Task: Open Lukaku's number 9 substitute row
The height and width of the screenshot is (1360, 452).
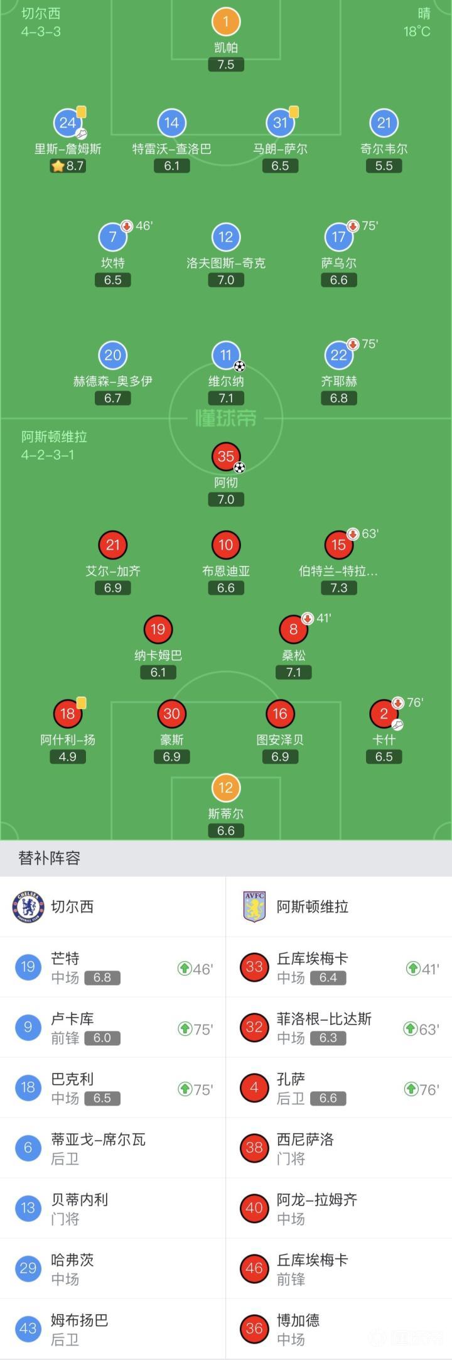Action: coord(113,1028)
